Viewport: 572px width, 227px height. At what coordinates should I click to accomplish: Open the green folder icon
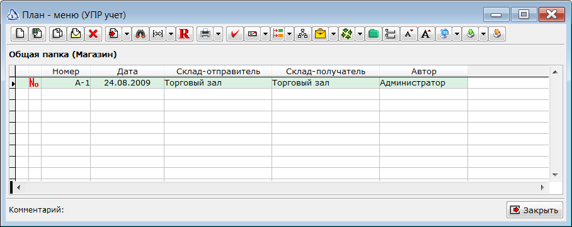tap(373, 34)
